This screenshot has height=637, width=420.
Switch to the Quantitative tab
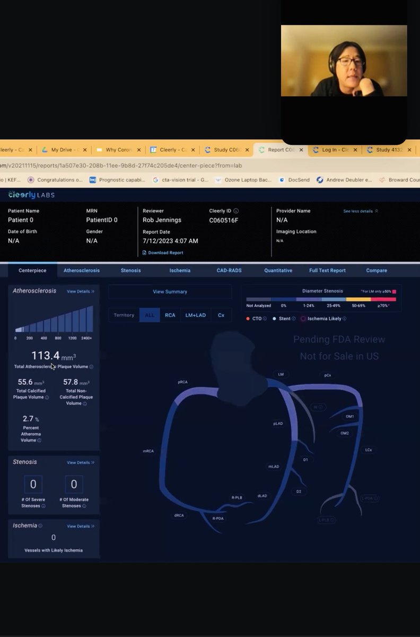[278, 271]
